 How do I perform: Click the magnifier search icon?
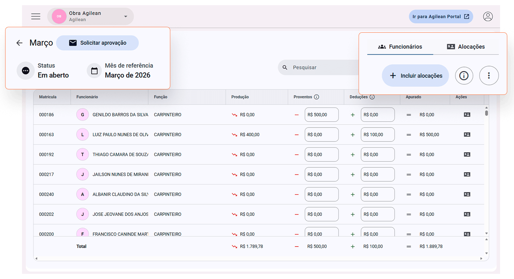click(x=285, y=67)
